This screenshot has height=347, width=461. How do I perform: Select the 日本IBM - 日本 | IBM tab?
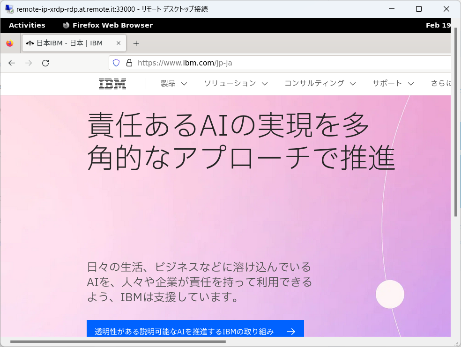74,43
